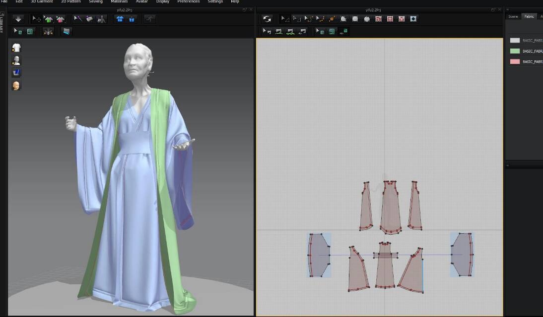The image size is (543, 317).
Task: Select the green BASIC_FABRIC list entry
Action: point(532,51)
